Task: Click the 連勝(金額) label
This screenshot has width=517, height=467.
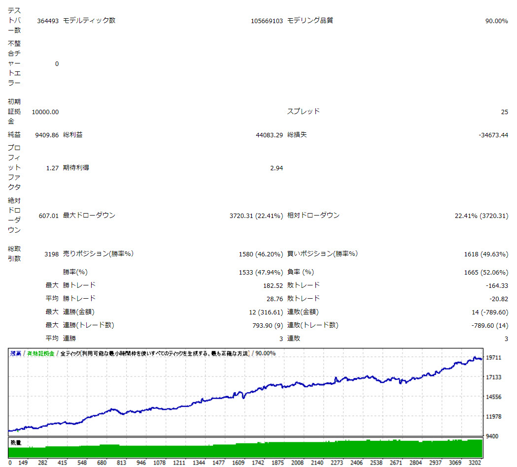Action: click(x=78, y=311)
